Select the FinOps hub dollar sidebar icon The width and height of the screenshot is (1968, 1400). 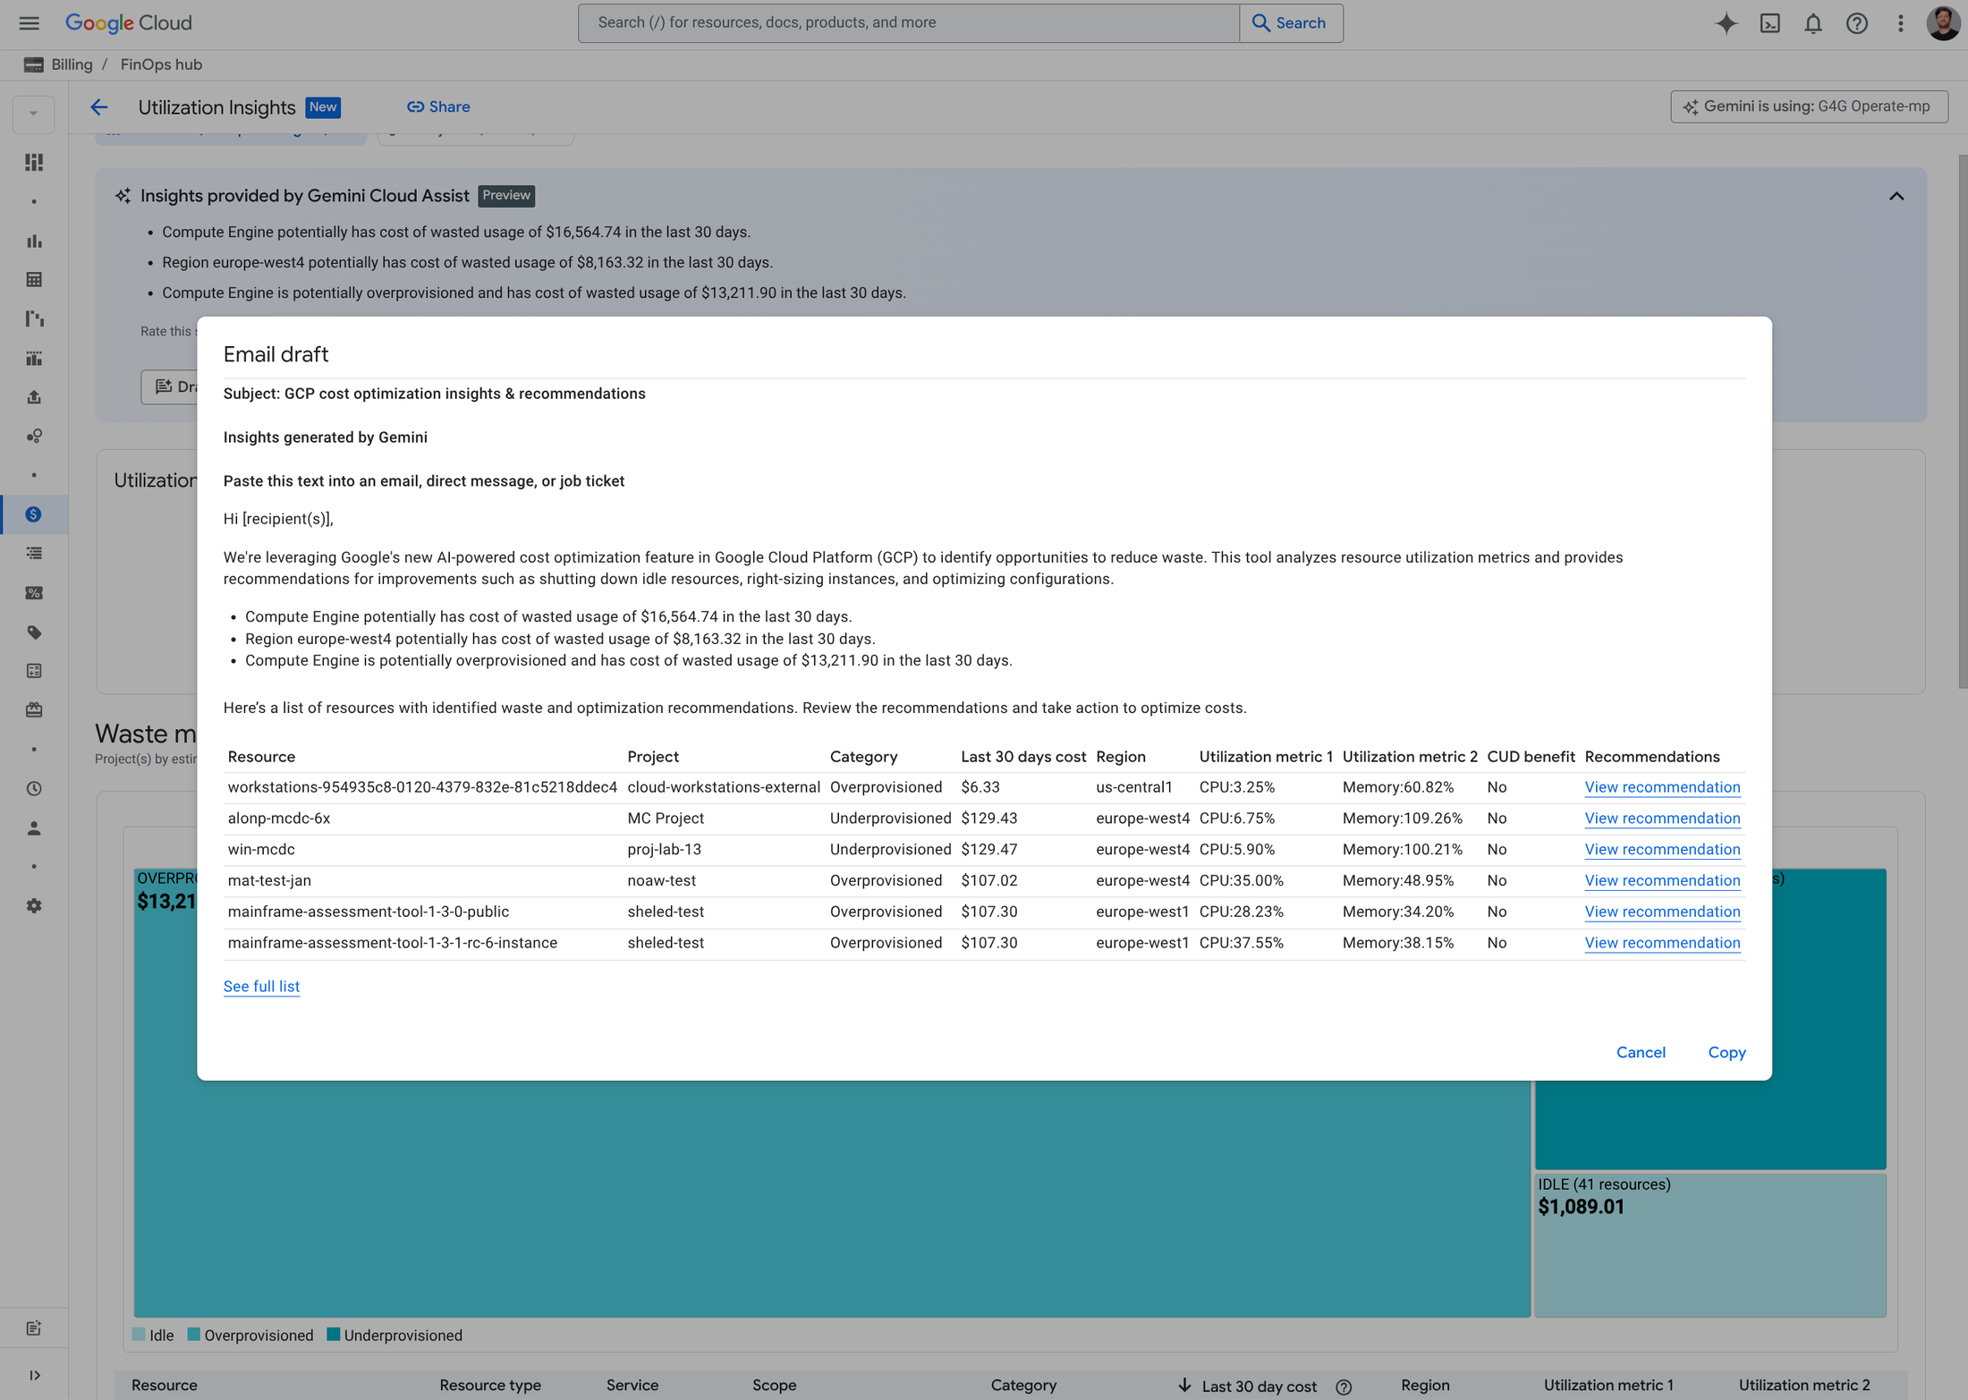(x=34, y=514)
